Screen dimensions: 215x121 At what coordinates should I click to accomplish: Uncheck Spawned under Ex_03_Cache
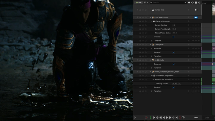click(x=173, y=64)
